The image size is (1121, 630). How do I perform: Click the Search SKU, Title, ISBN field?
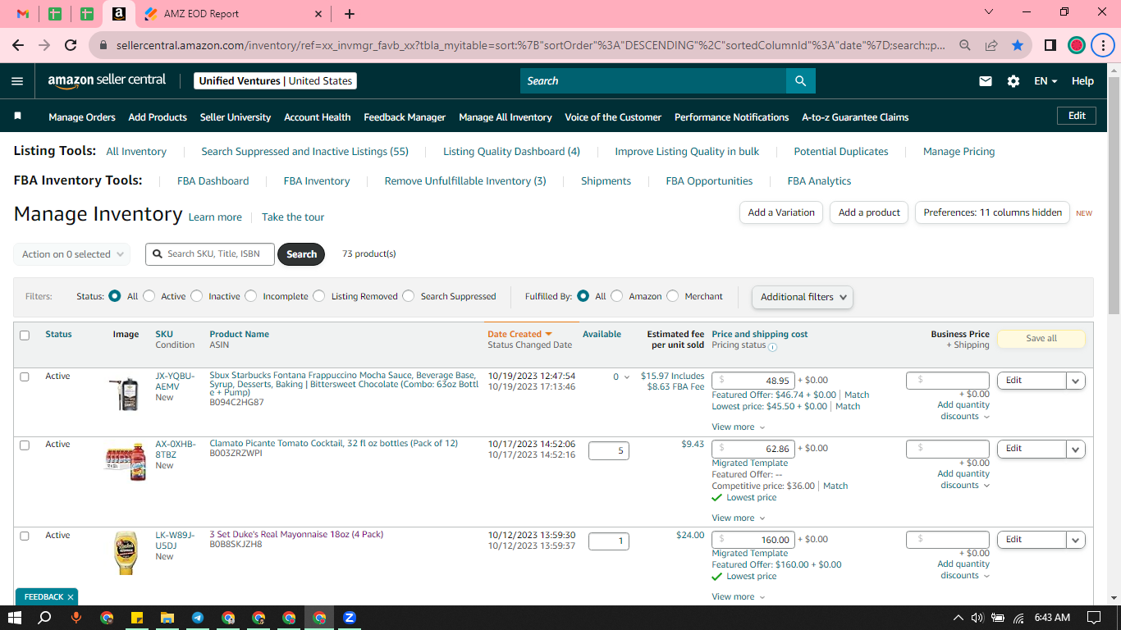point(210,254)
